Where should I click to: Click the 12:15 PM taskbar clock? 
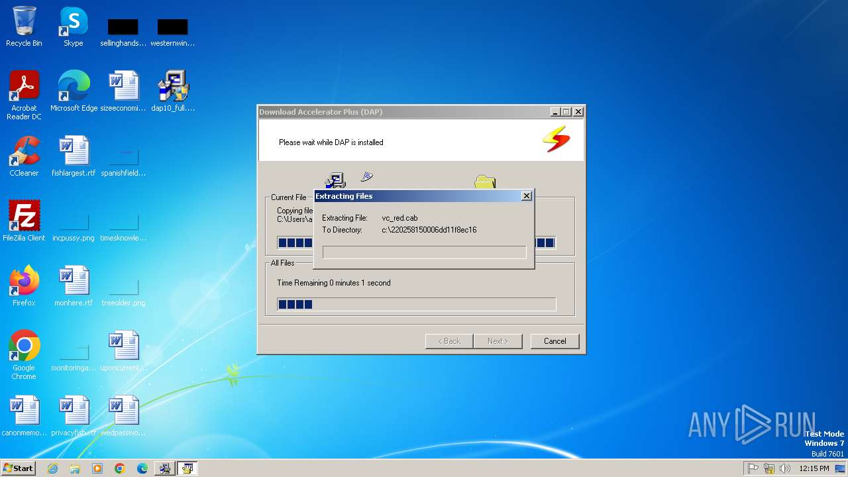click(x=814, y=468)
